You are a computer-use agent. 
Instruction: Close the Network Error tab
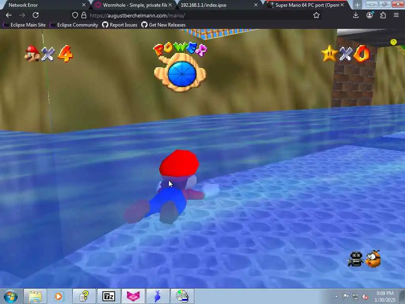(x=84, y=5)
